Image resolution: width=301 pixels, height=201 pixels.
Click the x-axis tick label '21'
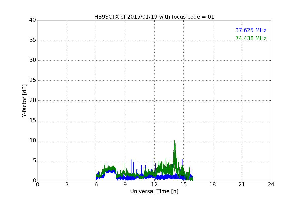tap(242, 185)
